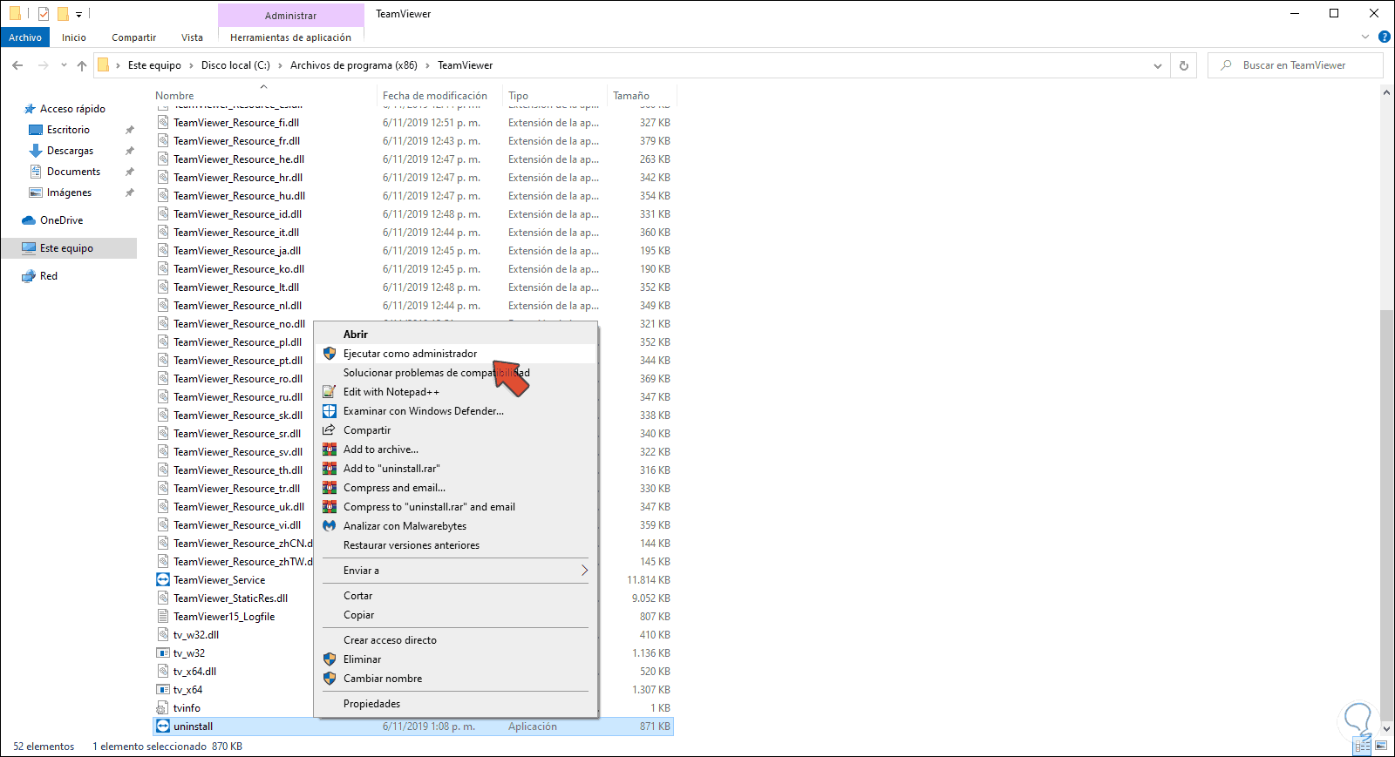Click the Compartir share icon in context menu
The width and height of the screenshot is (1395, 757).
pyautogui.click(x=330, y=430)
